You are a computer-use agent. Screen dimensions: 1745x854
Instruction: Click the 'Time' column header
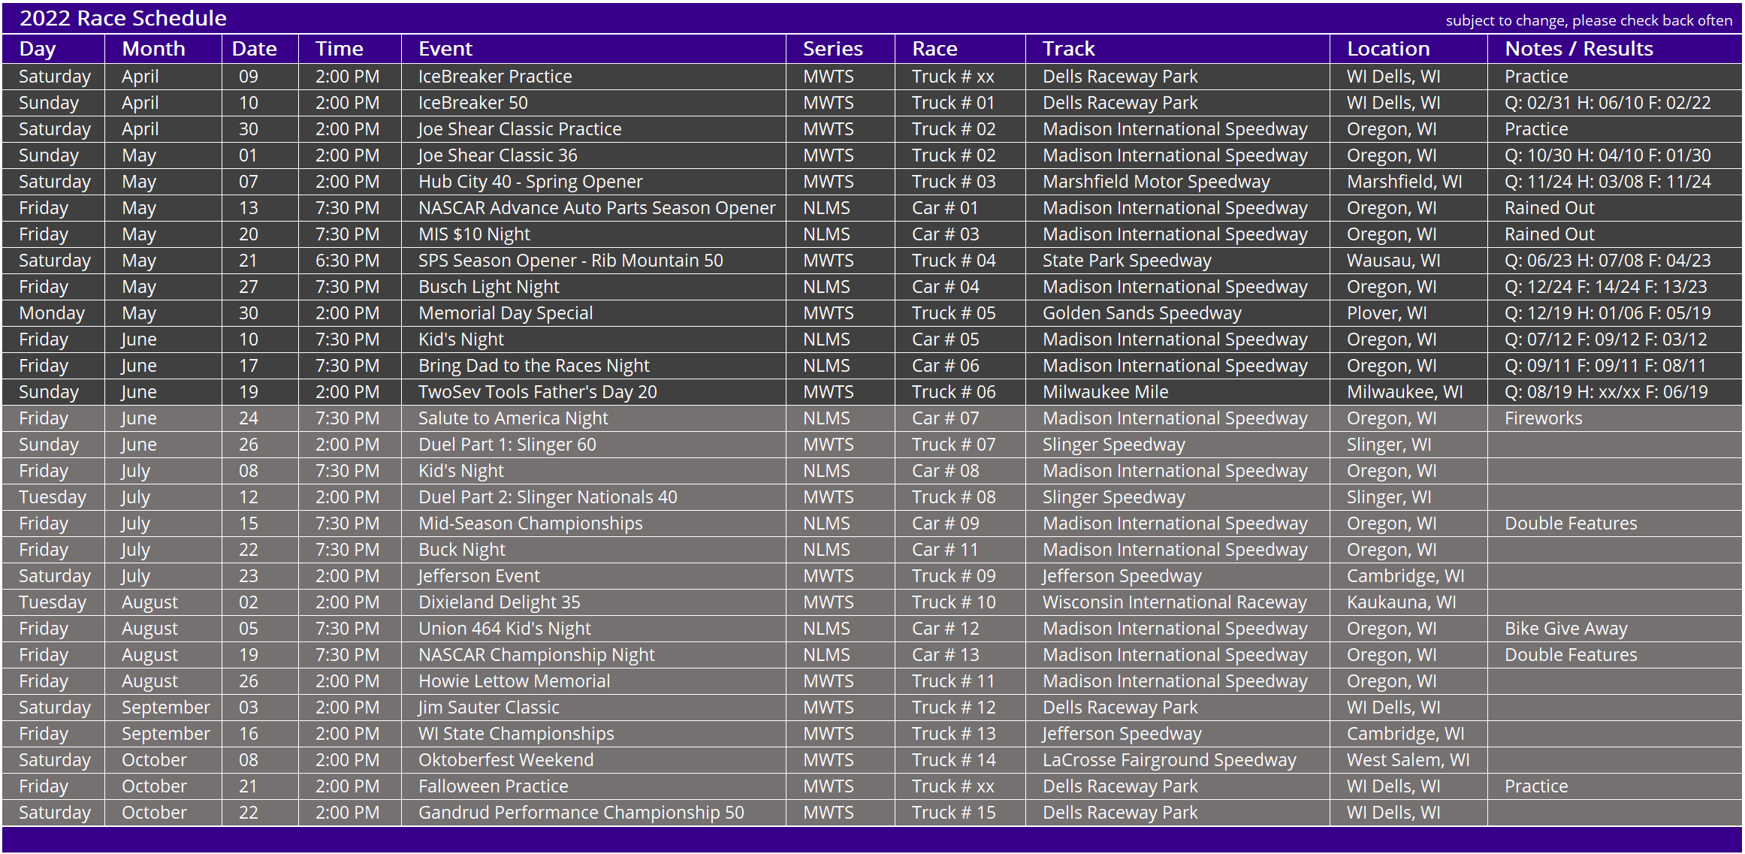[340, 49]
